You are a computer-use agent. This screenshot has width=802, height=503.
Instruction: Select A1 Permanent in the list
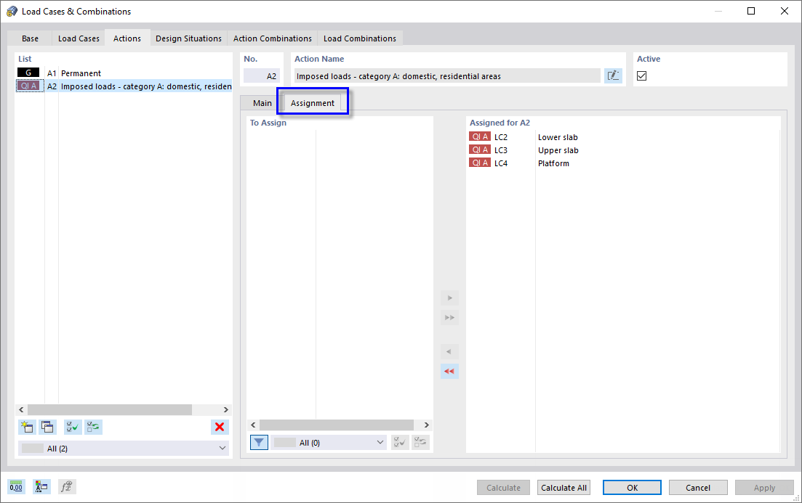pos(124,73)
